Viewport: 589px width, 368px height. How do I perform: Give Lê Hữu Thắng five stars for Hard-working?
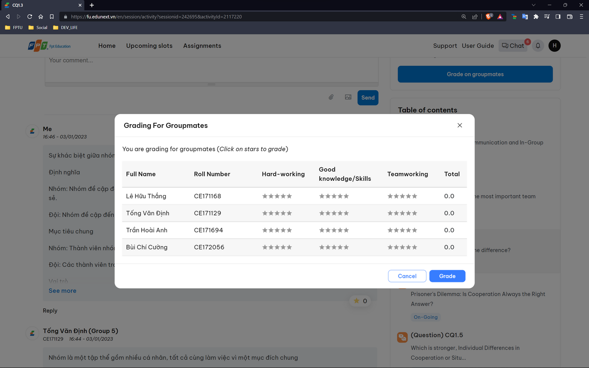(x=289, y=196)
